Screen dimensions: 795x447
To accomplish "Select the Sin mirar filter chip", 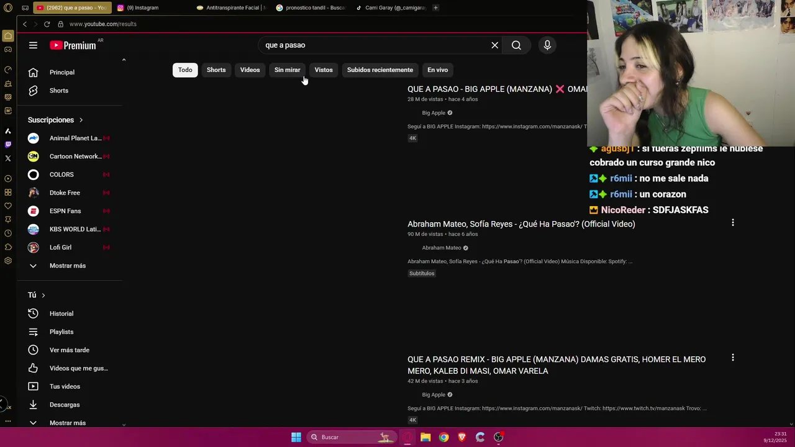I will tap(287, 70).
